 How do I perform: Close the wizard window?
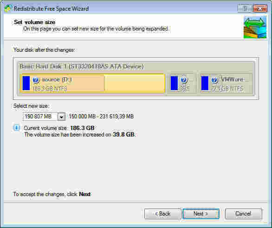click(x=260, y=8)
